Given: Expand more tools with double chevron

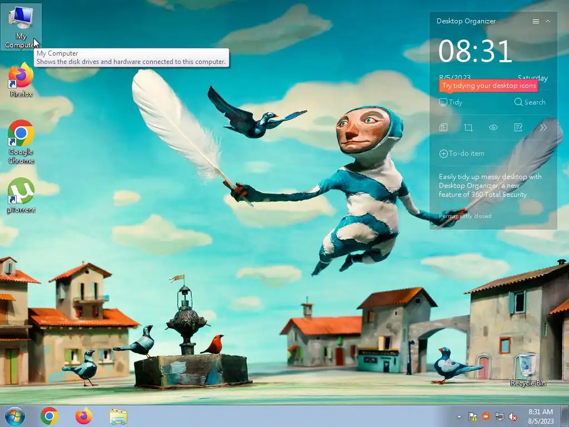Looking at the screenshot, I should point(543,127).
